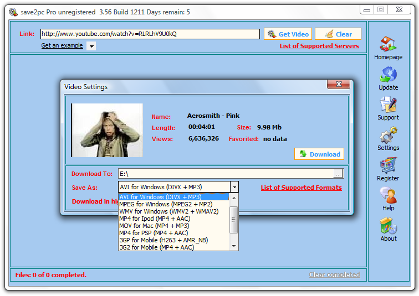Collapse the Save As combo box arrow
419x296 pixels.
pos(234,187)
